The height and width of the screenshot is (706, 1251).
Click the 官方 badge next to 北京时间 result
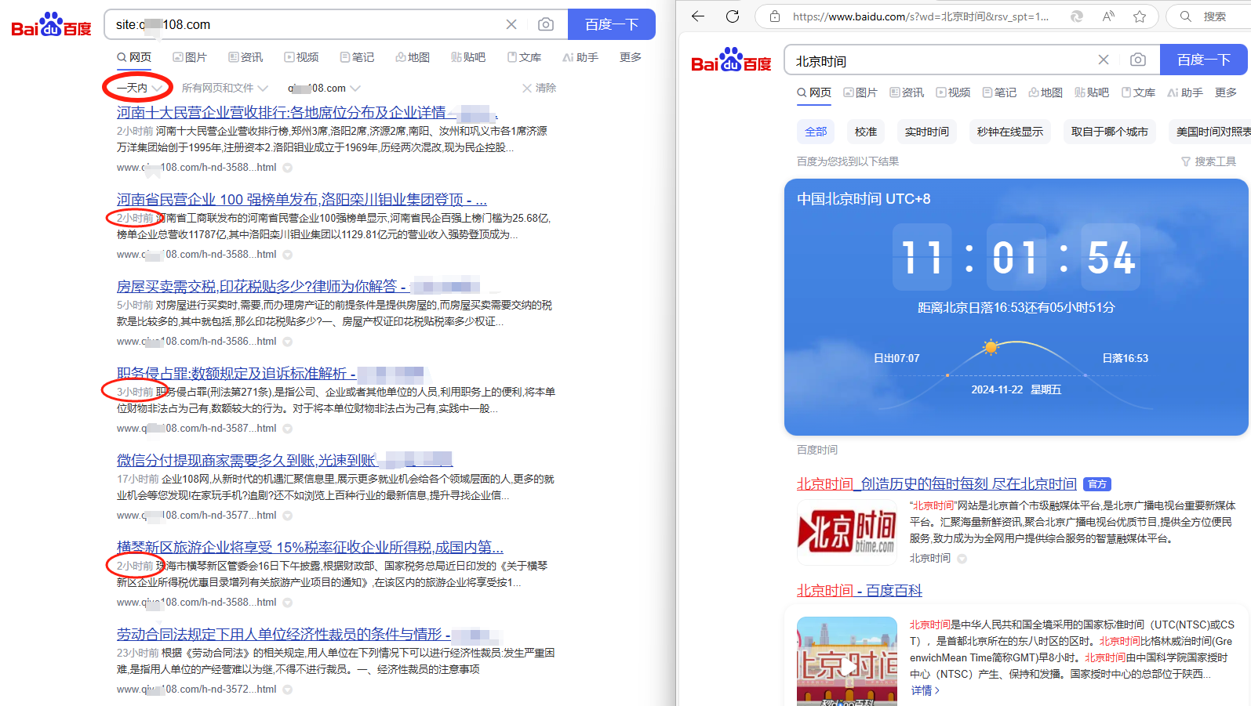pyautogui.click(x=1097, y=484)
